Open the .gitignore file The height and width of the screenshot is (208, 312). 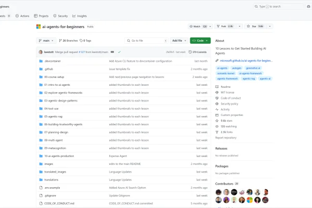click(x=50, y=196)
